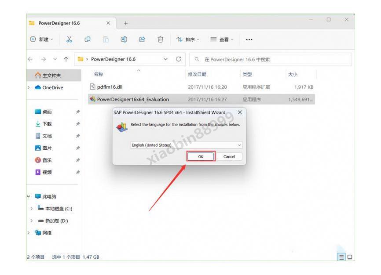Click the Back navigation arrow
Viewport: 381px width, 275px height.
[x=30, y=59]
